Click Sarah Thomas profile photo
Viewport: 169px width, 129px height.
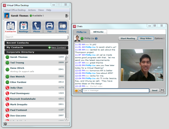(x=7, y=16)
